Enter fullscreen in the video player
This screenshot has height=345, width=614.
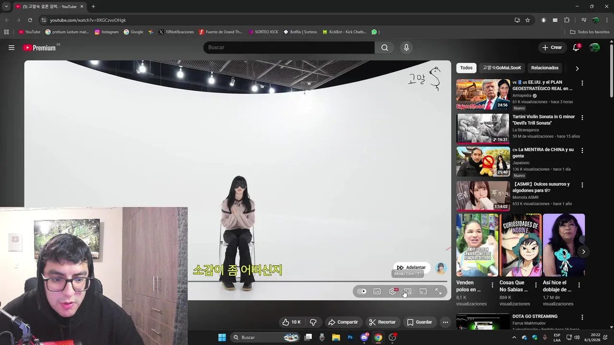tap(438, 291)
